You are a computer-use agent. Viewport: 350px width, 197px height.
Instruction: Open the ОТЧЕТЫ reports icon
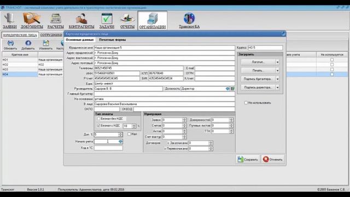tap(127, 19)
